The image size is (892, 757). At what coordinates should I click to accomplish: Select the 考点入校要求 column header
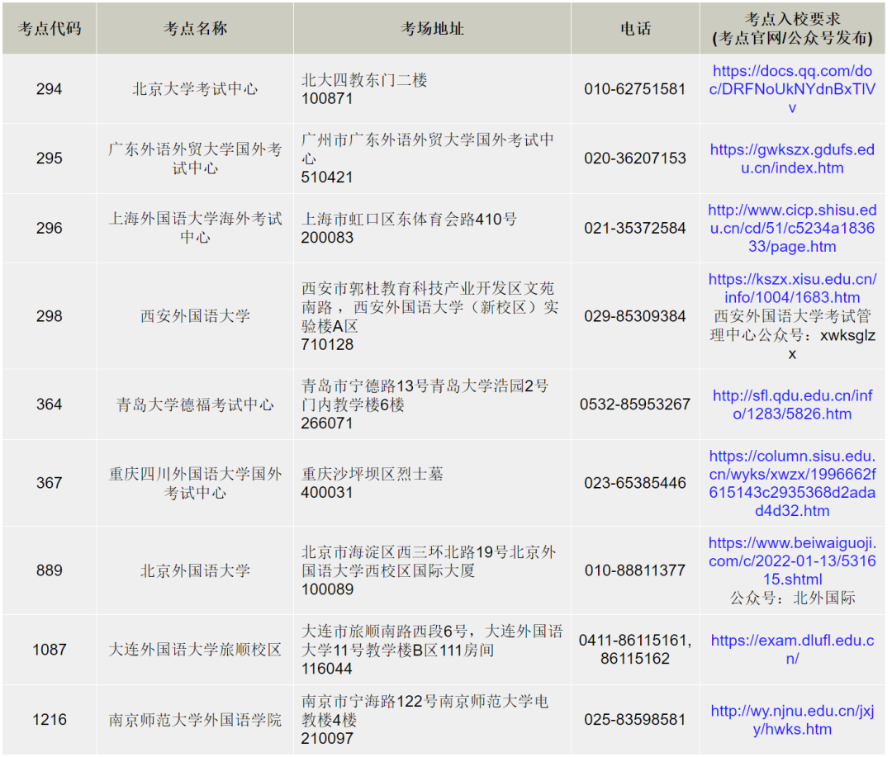coord(792,28)
